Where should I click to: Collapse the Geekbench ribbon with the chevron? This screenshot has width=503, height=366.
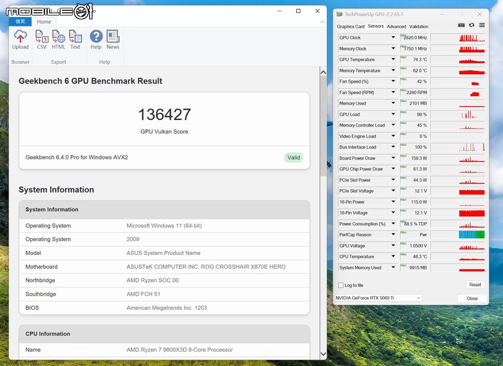322,22
